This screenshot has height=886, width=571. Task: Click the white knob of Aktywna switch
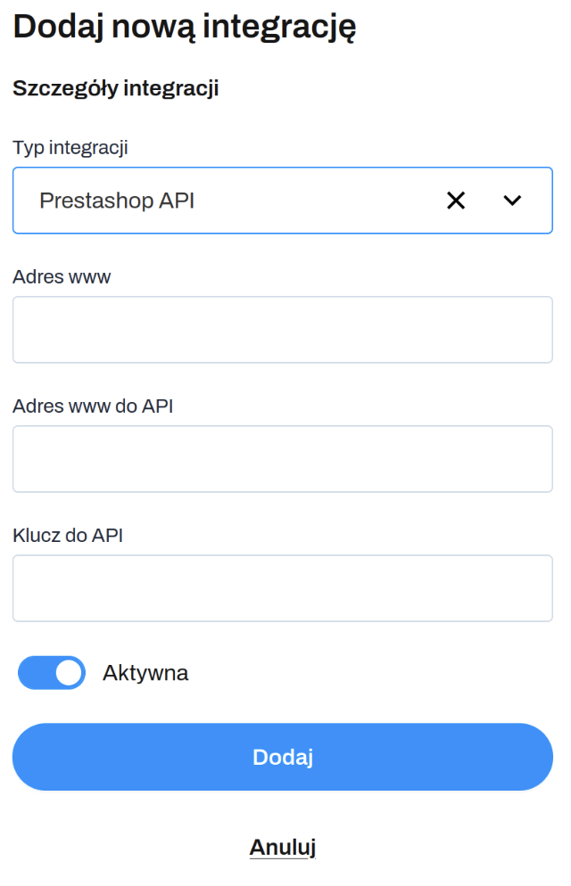(x=69, y=673)
